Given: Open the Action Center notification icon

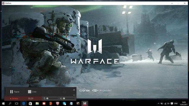Looking at the screenshot, I should tap(172, 103).
